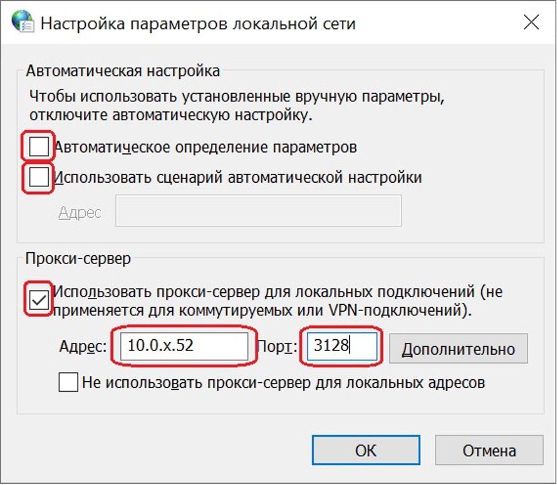The width and height of the screenshot is (557, 485).
Task: Uncheck Использовать прокси-сервер для локальных подключений
Action: pyautogui.click(x=39, y=300)
